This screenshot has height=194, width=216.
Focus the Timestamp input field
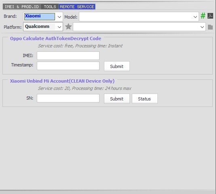pyautogui.click(x=68, y=66)
